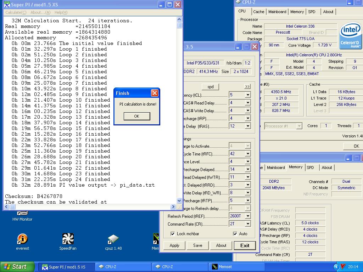Viewport: 363px width, 272px height.
Task: Open the tRAS delay dropdown
Action: (248, 126)
